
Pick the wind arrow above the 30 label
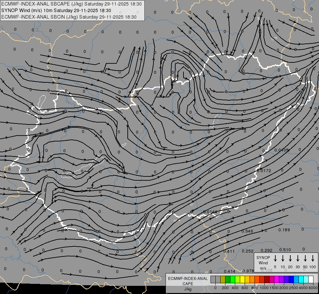click(297, 258)
